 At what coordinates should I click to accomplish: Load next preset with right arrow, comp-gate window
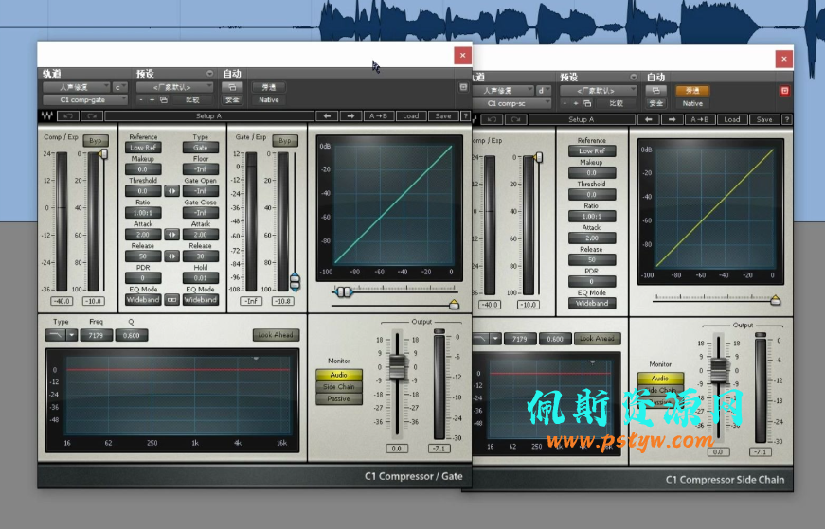[351, 116]
